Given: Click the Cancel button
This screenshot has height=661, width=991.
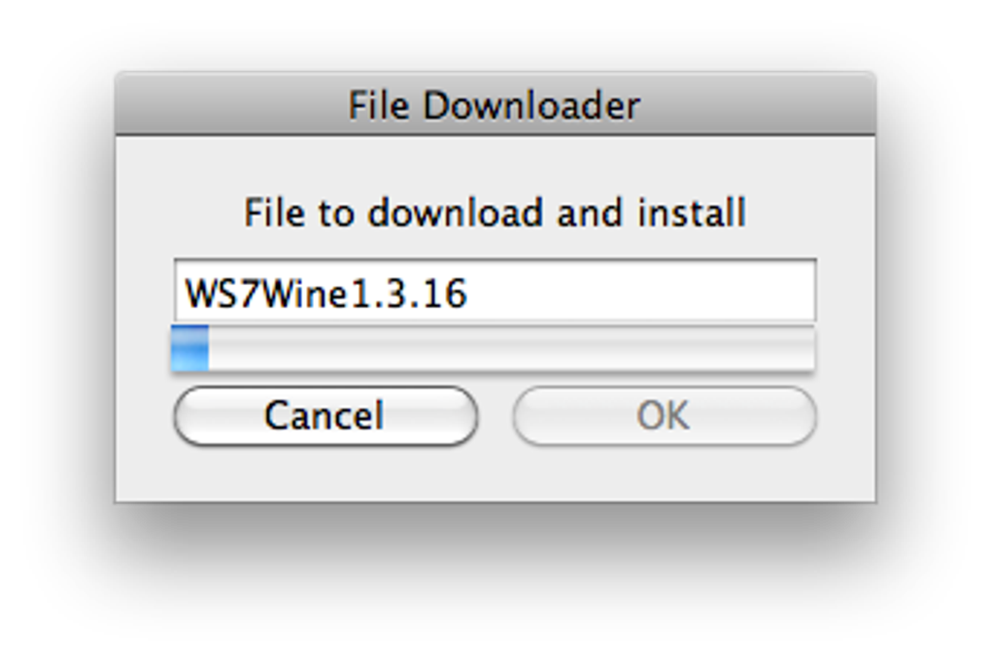Looking at the screenshot, I should (325, 416).
